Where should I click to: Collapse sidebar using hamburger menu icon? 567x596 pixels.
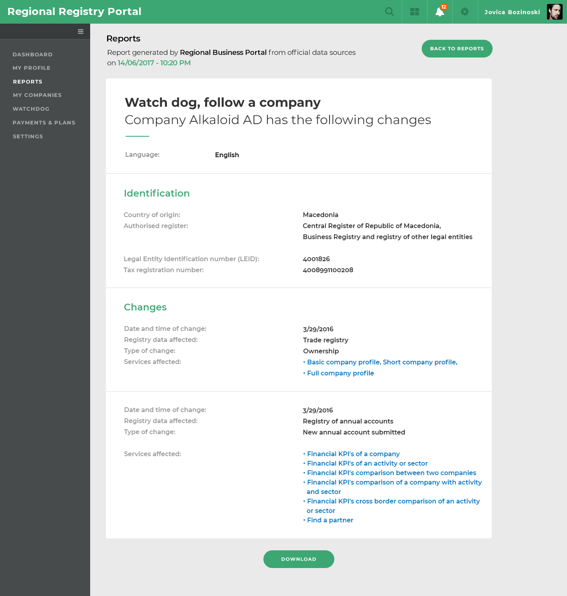(81, 32)
